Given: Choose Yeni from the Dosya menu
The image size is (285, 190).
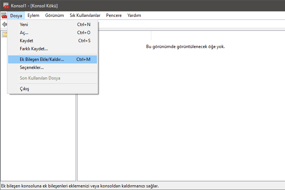Looking at the screenshot, I should [x=53, y=25].
